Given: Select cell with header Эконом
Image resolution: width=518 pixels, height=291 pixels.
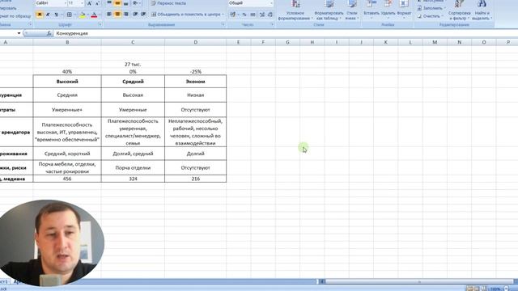Looking at the screenshot, I should (x=195, y=82).
